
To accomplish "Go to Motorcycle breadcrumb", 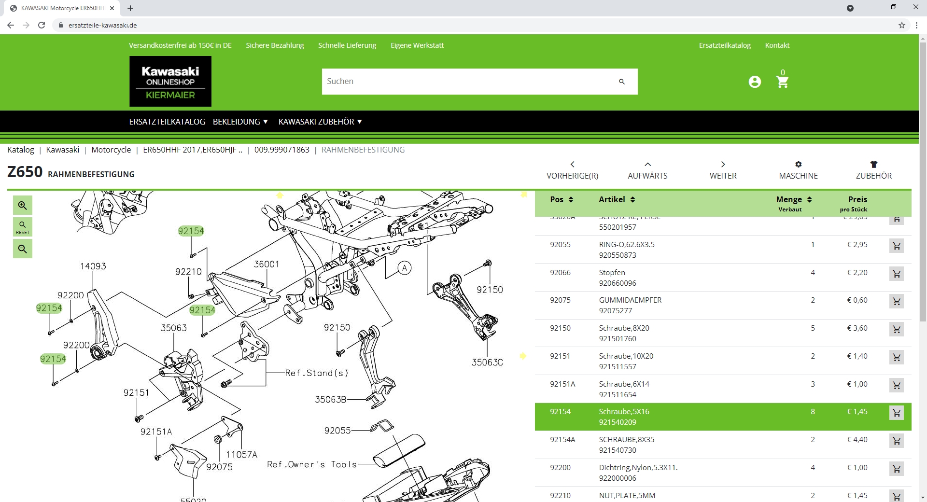I will pos(111,150).
